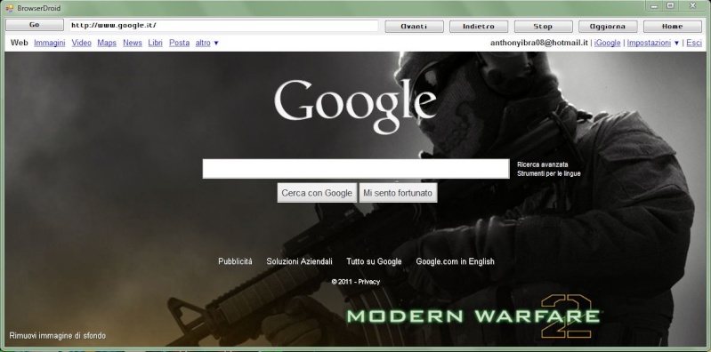Screen dimensions: 711x352
Task: Reload the page using Aggiorna
Action: (608, 27)
